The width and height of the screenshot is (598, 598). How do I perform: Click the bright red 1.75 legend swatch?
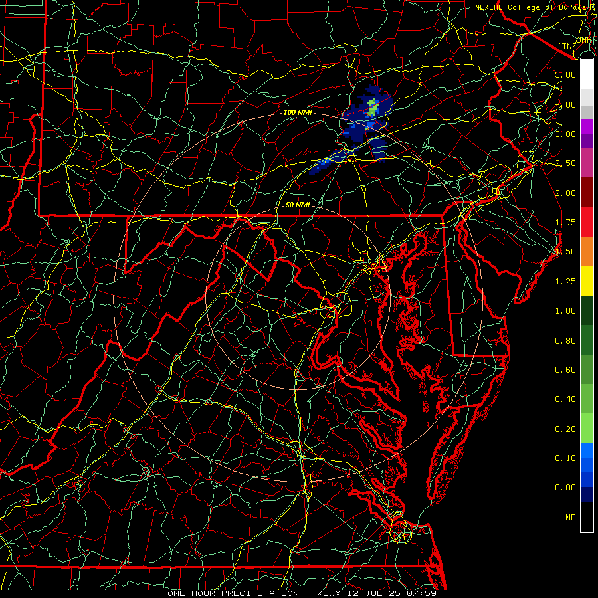[x=587, y=222]
